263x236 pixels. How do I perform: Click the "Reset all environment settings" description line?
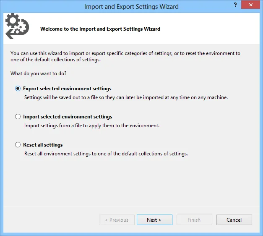[x=106, y=154]
